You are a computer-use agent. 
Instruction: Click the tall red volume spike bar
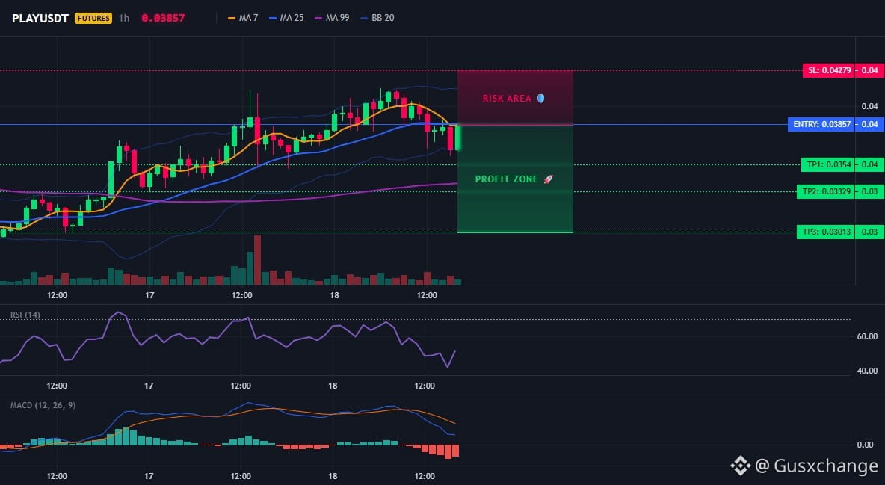[x=258, y=260]
